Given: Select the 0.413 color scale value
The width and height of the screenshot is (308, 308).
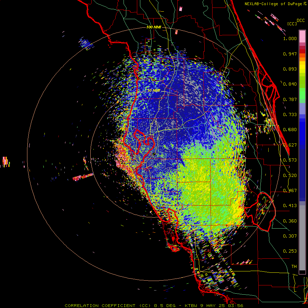Looking at the screenshot, I should (290, 206).
